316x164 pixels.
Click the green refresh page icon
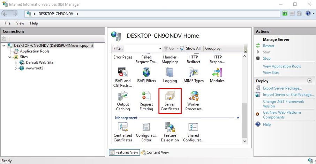coord(285,14)
